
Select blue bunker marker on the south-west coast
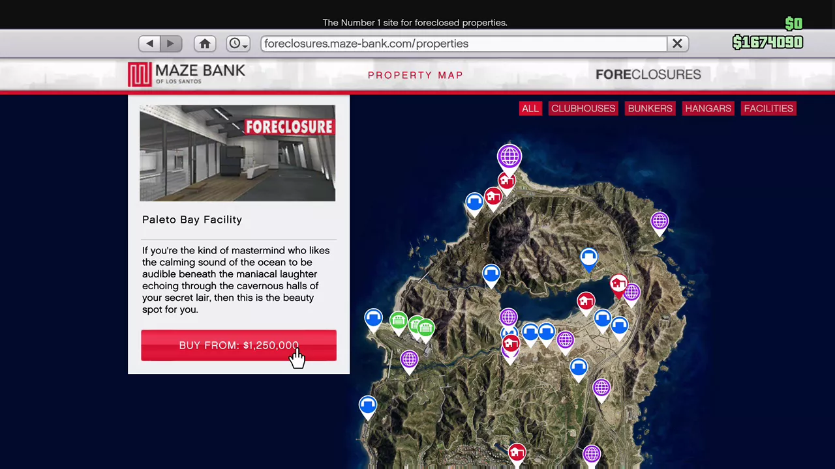[x=368, y=406]
